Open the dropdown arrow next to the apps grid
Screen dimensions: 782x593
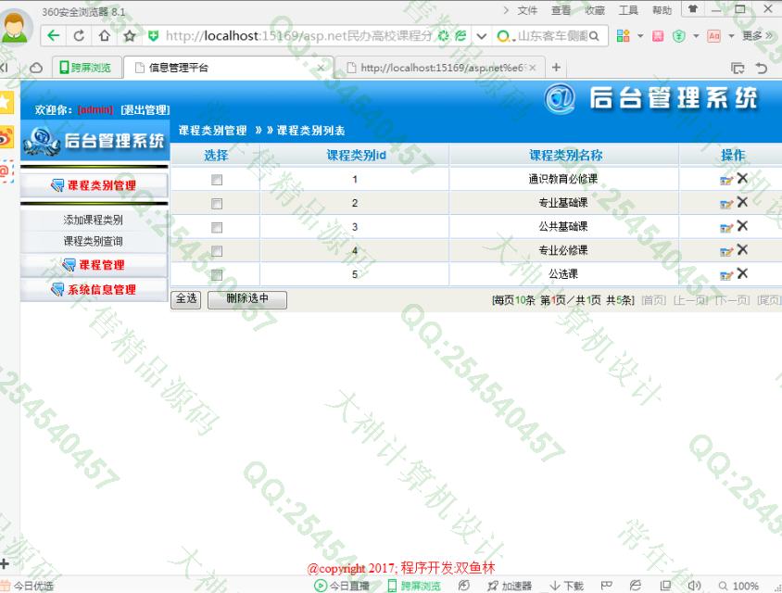pos(640,36)
